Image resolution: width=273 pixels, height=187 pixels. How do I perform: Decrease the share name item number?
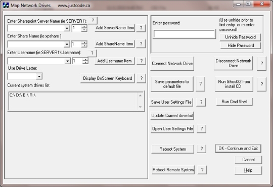(x=84, y=46)
